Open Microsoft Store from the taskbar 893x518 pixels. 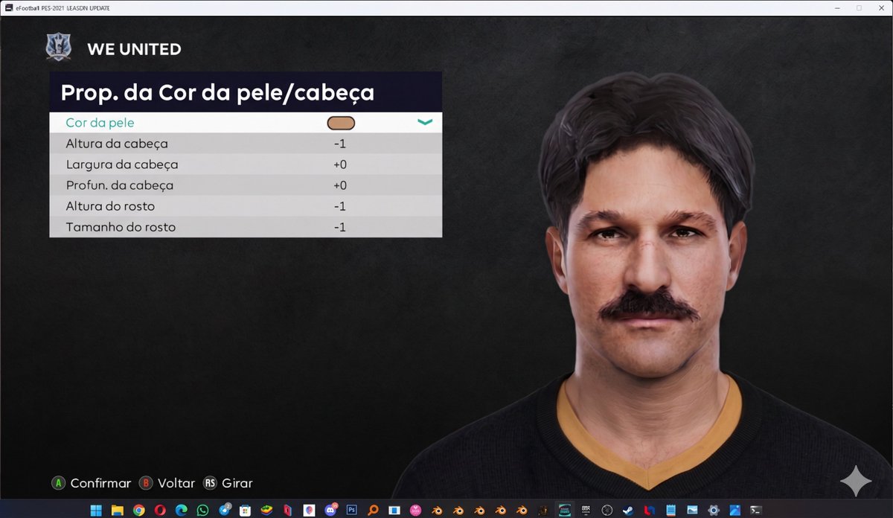(x=245, y=510)
